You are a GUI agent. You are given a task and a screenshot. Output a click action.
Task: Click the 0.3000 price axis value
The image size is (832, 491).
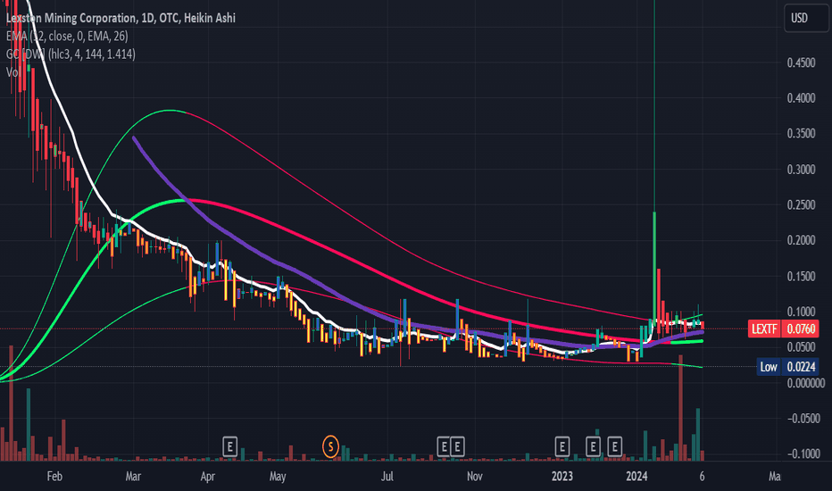802,170
